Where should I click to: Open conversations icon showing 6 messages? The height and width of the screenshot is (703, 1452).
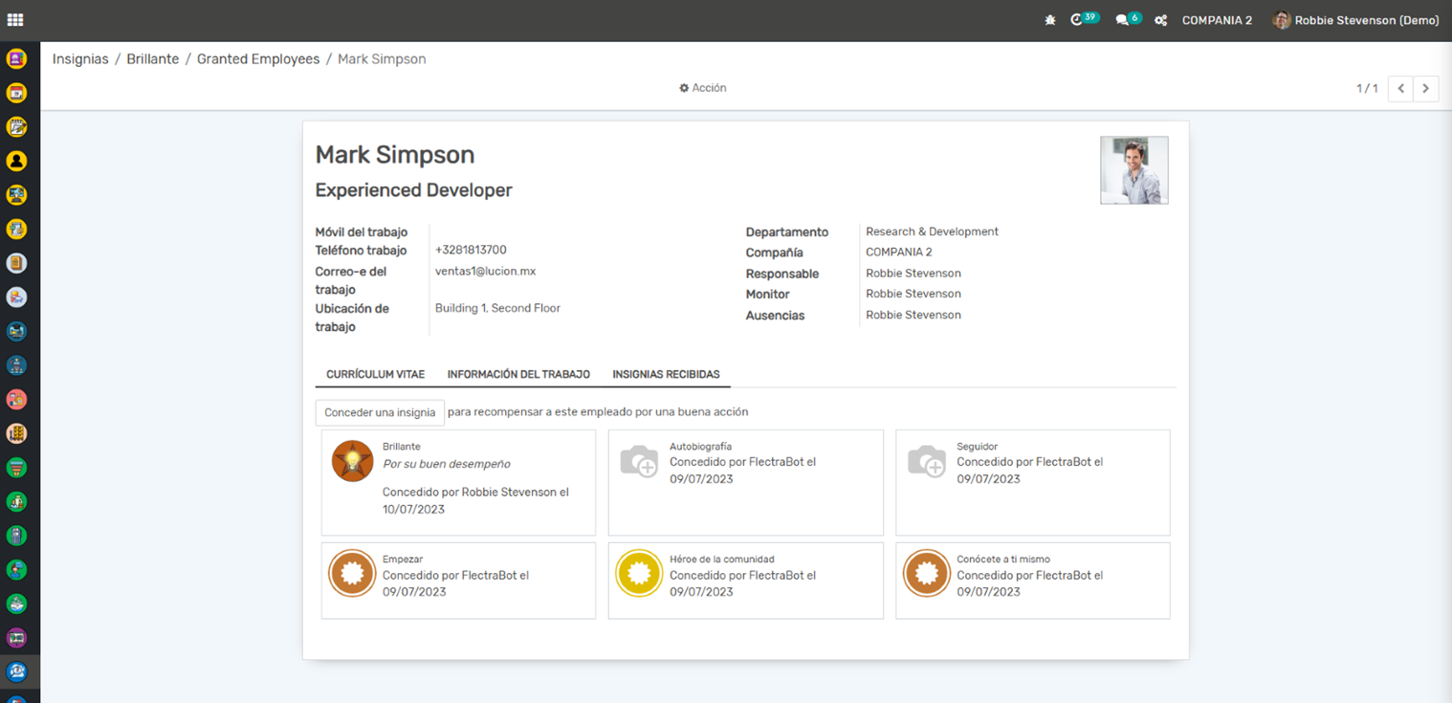coord(1122,20)
